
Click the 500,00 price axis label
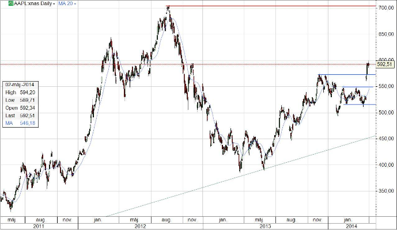tap(386, 113)
